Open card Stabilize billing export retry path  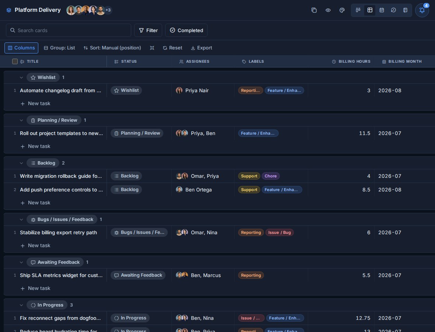point(58,232)
